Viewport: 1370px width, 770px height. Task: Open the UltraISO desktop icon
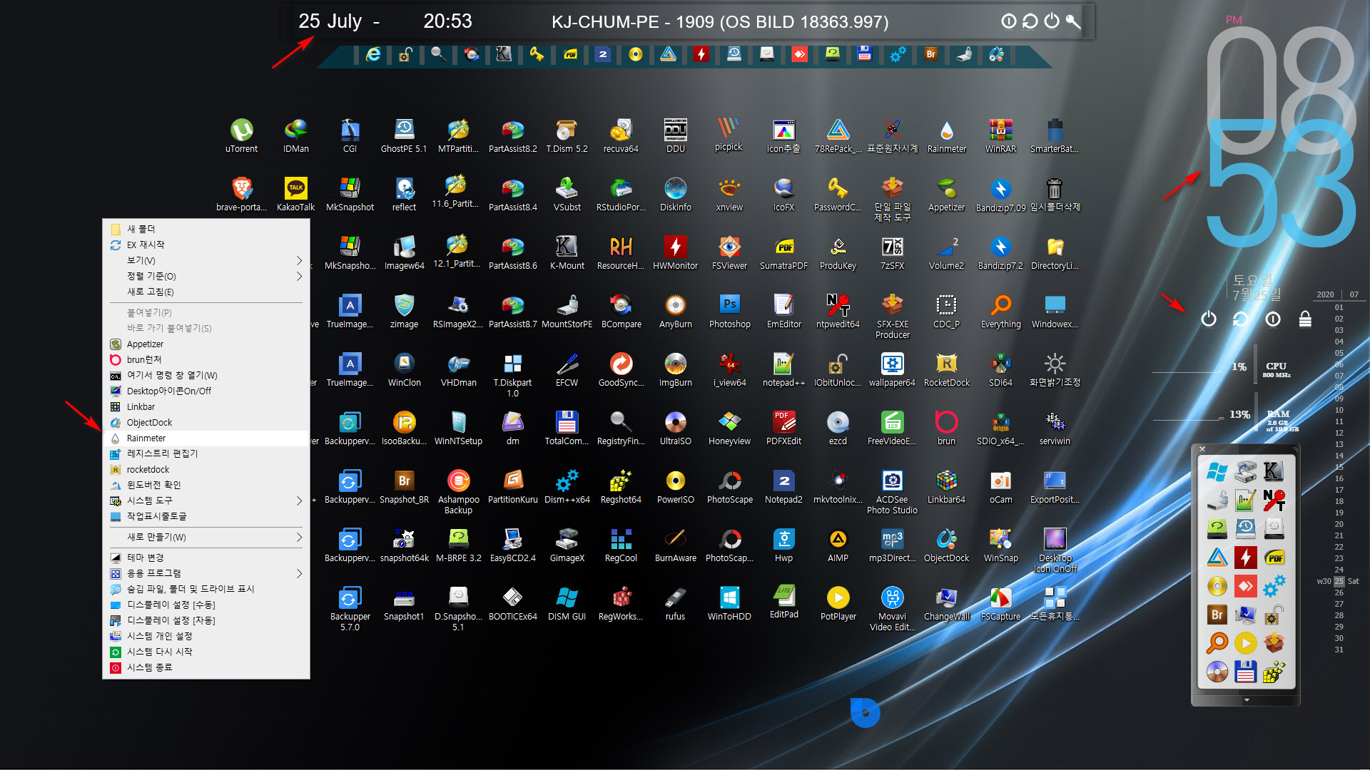[x=675, y=428]
